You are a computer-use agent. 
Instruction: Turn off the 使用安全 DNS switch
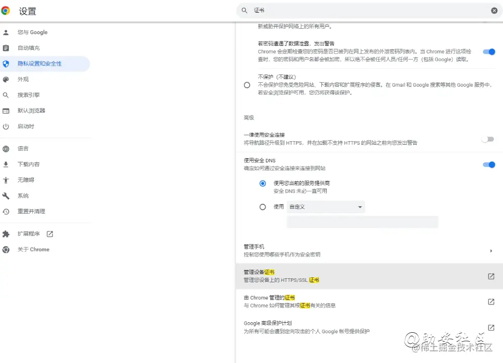(x=489, y=165)
